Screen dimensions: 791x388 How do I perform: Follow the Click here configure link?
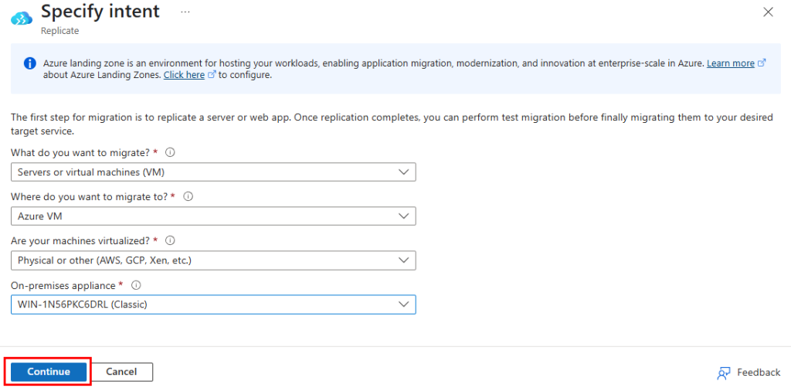(x=184, y=75)
